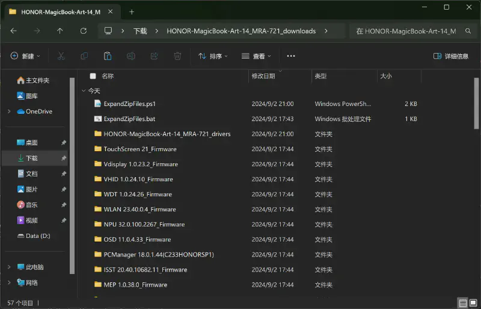
Task: Toggle the 详细信息 details pane
Action: pyautogui.click(x=451, y=56)
